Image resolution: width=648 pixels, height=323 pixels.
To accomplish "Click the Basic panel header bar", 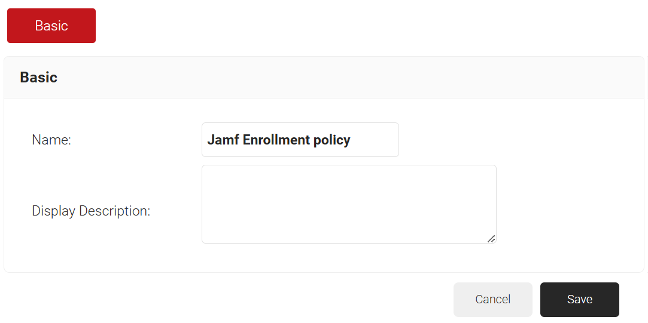I will 323,78.
